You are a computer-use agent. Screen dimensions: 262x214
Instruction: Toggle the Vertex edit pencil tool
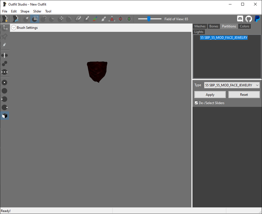pyautogui.click(x=4, y=45)
